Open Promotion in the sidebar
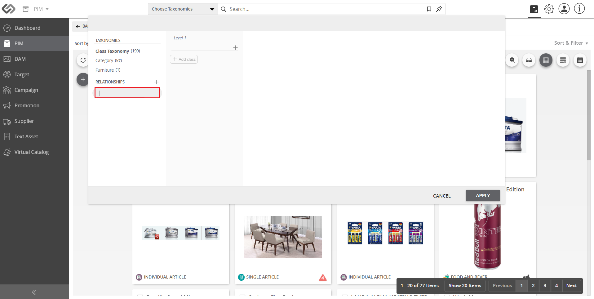594x299 pixels. (34, 105)
